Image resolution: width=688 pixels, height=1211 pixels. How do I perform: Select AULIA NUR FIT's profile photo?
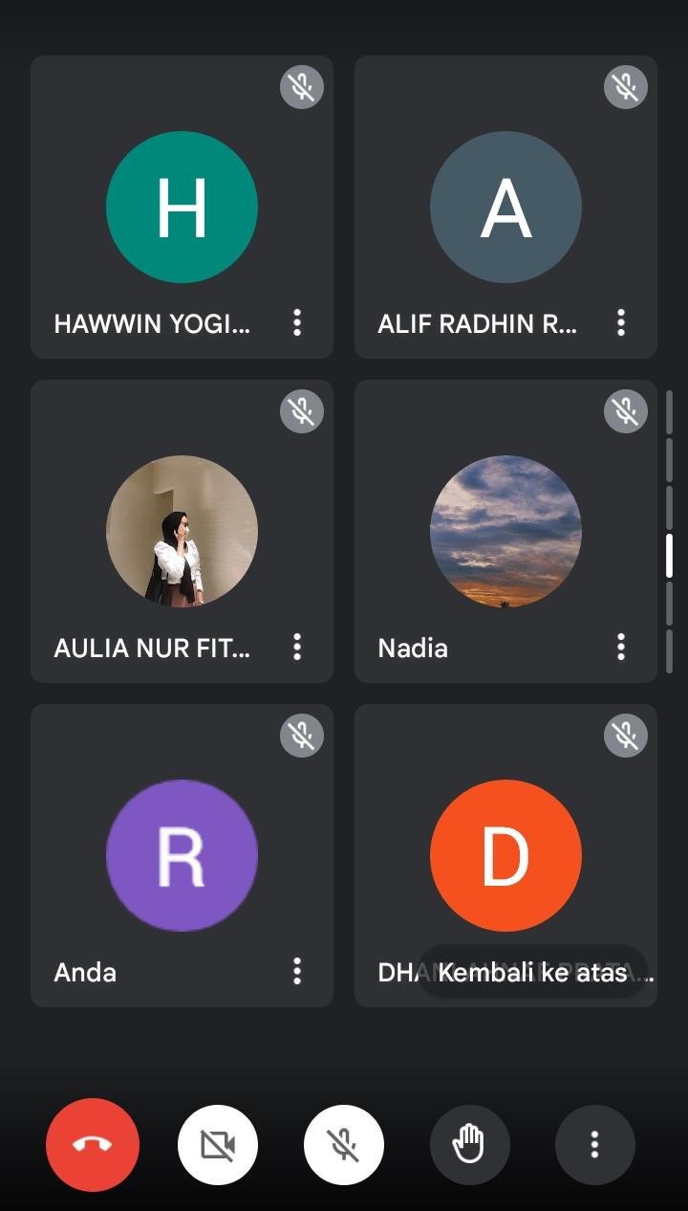182,531
